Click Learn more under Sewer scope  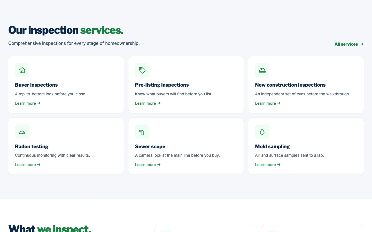(x=148, y=165)
